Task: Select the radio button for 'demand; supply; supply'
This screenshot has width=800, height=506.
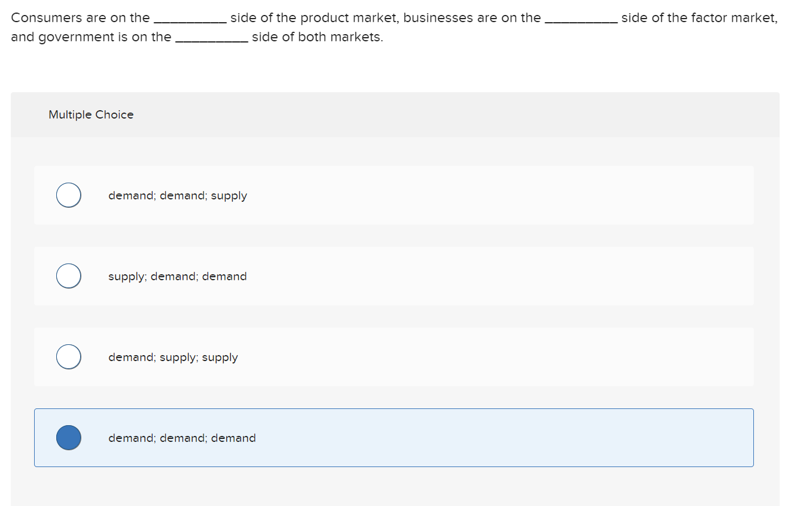Action: [68, 356]
